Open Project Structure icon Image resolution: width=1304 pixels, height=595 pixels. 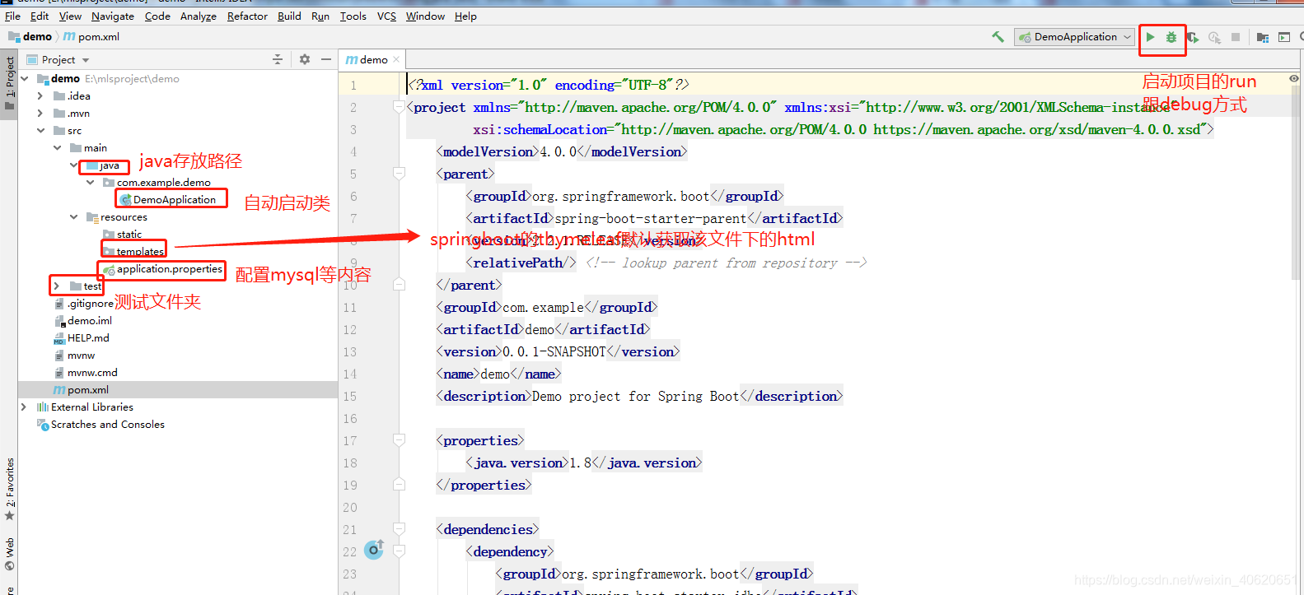pos(1263,37)
